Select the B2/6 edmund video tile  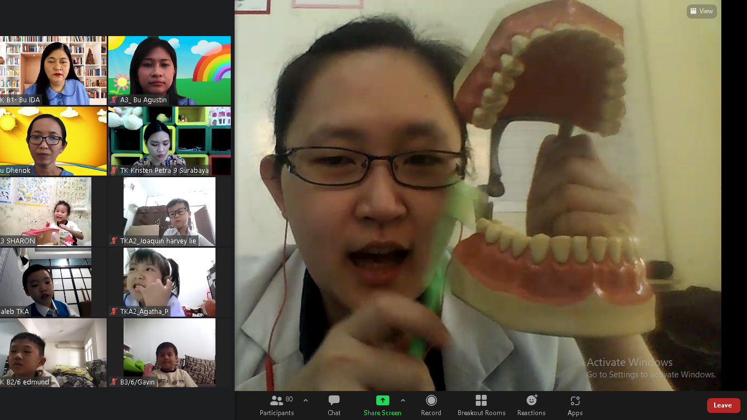[53, 353]
